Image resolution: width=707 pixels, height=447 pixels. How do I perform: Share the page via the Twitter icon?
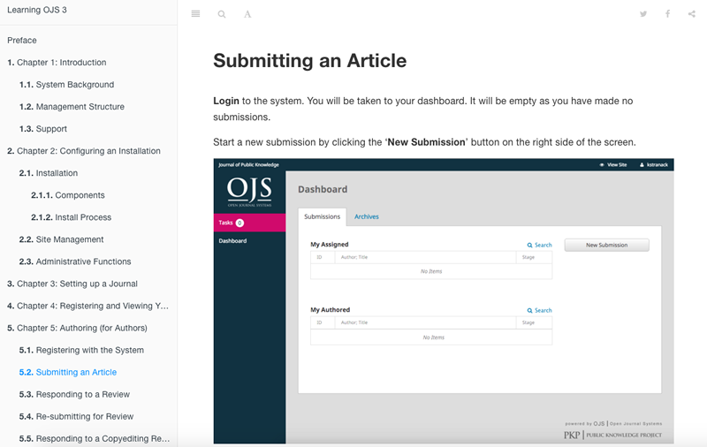[x=643, y=14]
